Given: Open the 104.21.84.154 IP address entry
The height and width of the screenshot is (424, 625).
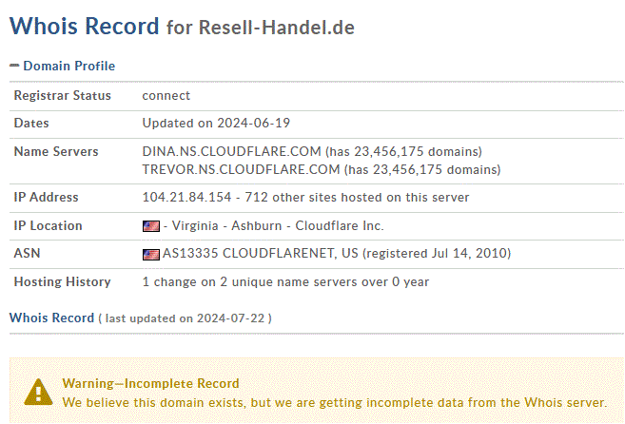Looking at the screenshot, I should point(186,197).
